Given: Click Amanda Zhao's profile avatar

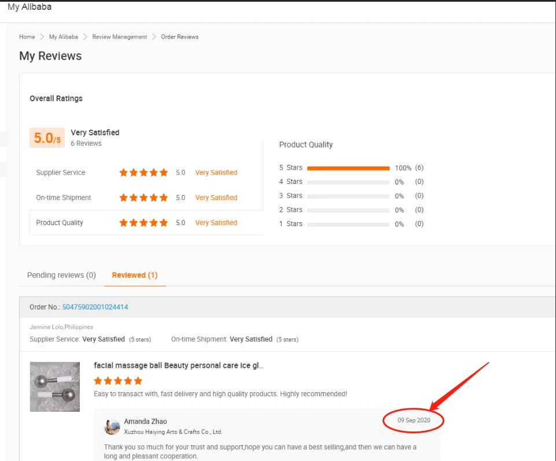Looking at the screenshot, I should tap(112, 427).
